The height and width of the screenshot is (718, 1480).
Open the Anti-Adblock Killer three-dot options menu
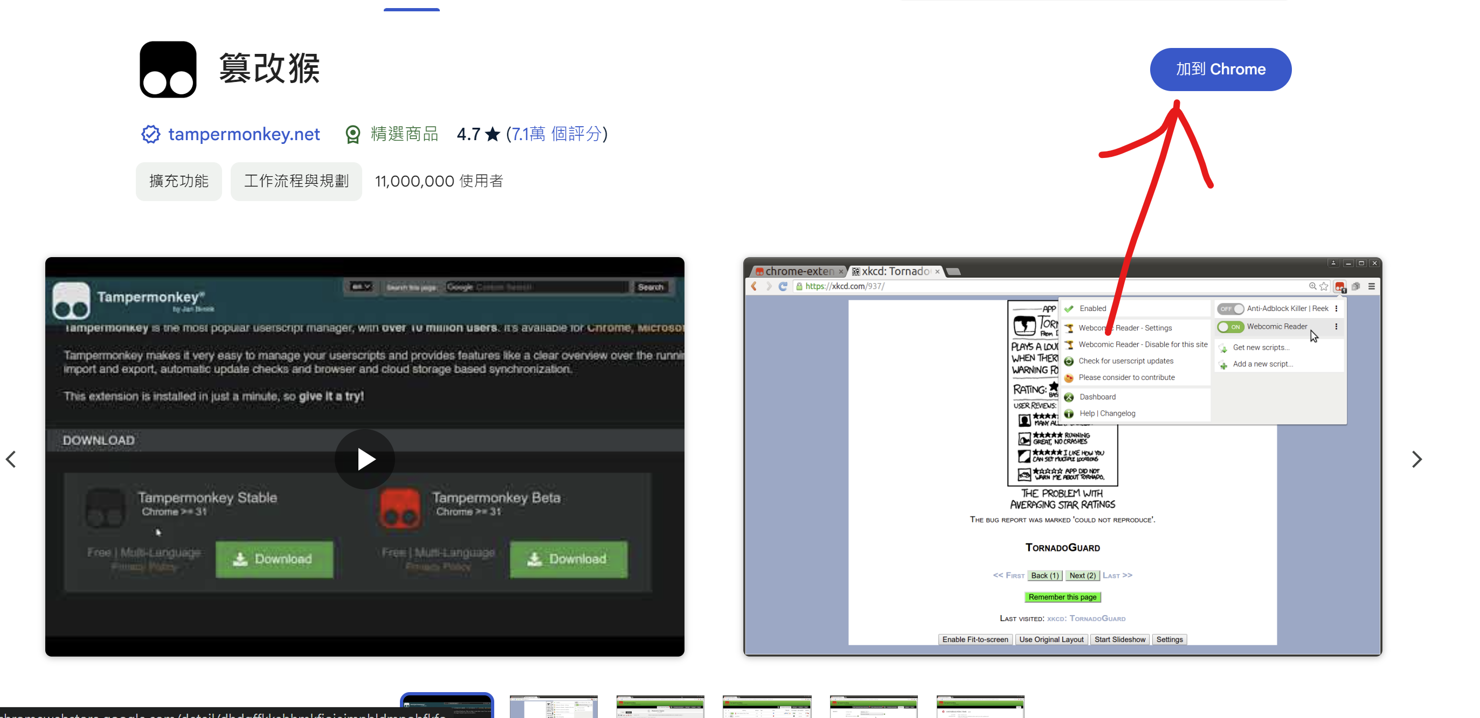point(1337,308)
